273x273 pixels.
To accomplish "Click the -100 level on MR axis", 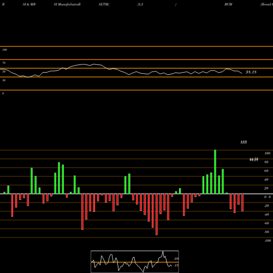I will [268, 241].
